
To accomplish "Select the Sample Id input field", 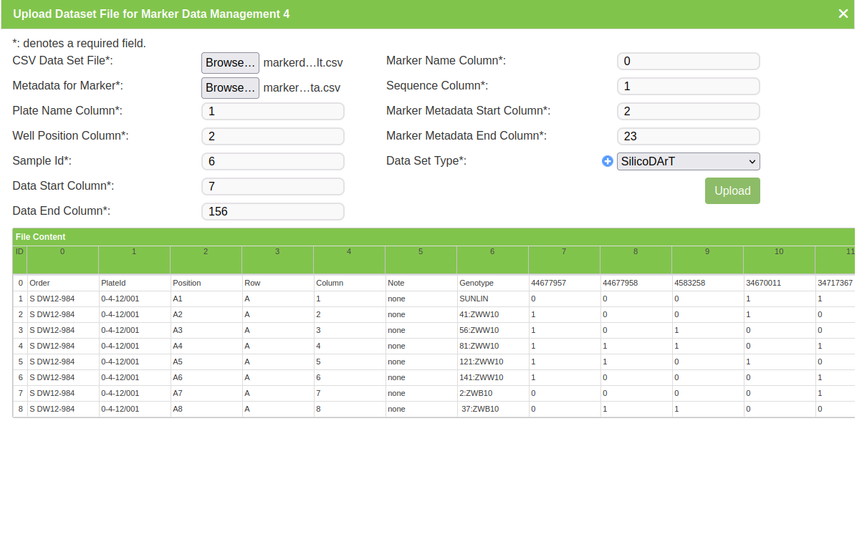I will [x=272, y=162].
